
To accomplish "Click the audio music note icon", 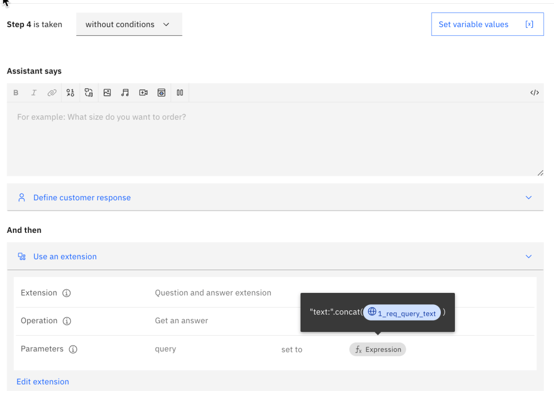I will click(x=125, y=93).
